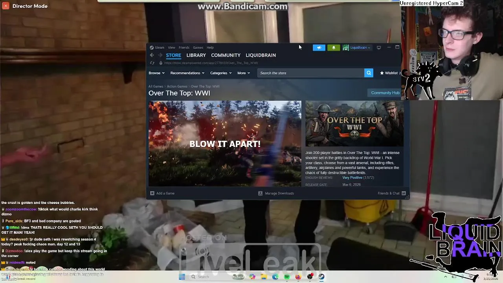The image size is (503, 283).
Task: Open the Windows Start button
Action: pyautogui.click(x=182, y=277)
